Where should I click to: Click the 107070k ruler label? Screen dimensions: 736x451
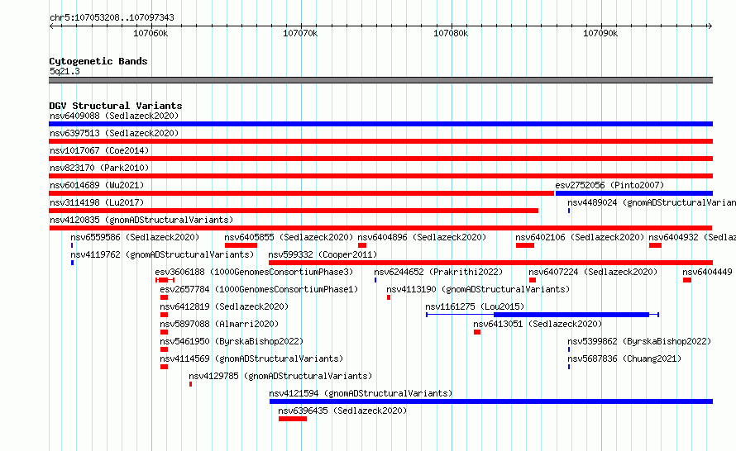[x=300, y=33]
